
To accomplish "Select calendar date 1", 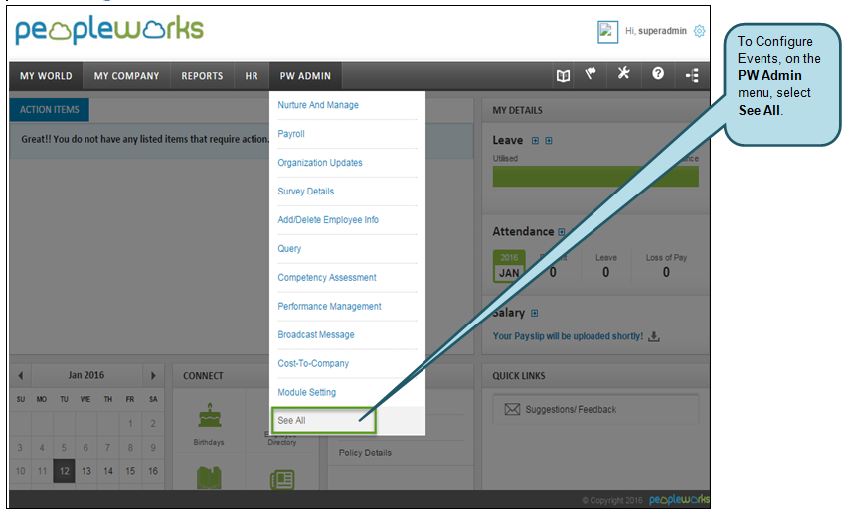I will (x=130, y=423).
